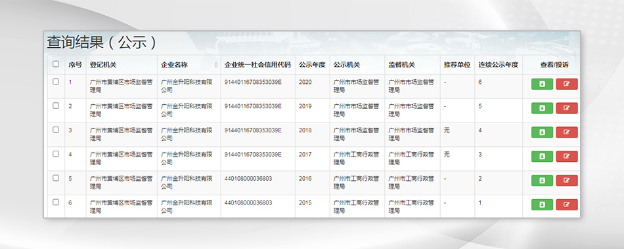The image size is (624, 249).
Task: Open green view button for year 2016
Action: (x=542, y=181)
